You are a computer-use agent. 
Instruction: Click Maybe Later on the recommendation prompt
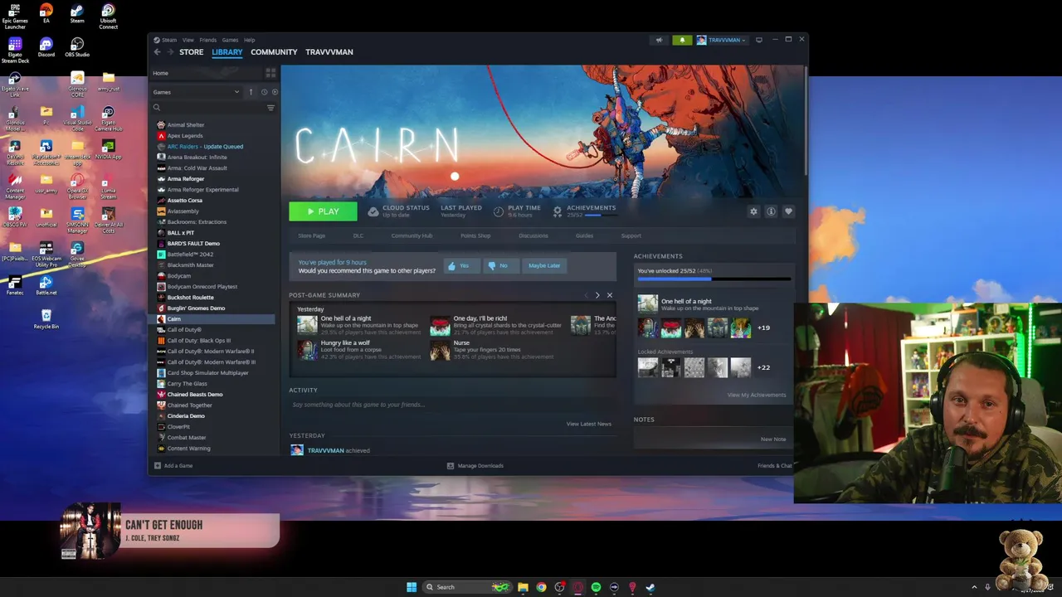544,265
